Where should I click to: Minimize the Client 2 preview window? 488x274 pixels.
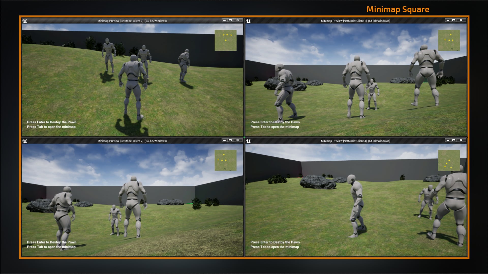click(x=224, y=140)
